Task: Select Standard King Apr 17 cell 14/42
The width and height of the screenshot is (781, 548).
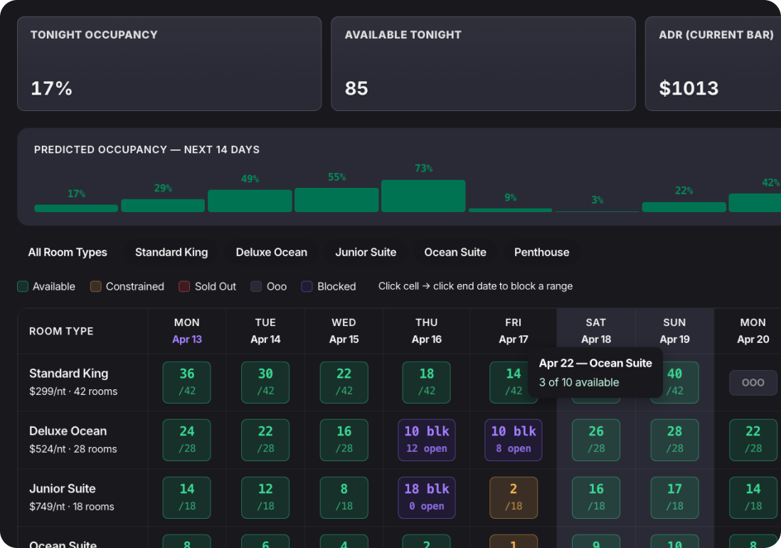Action: pos(509,383)
